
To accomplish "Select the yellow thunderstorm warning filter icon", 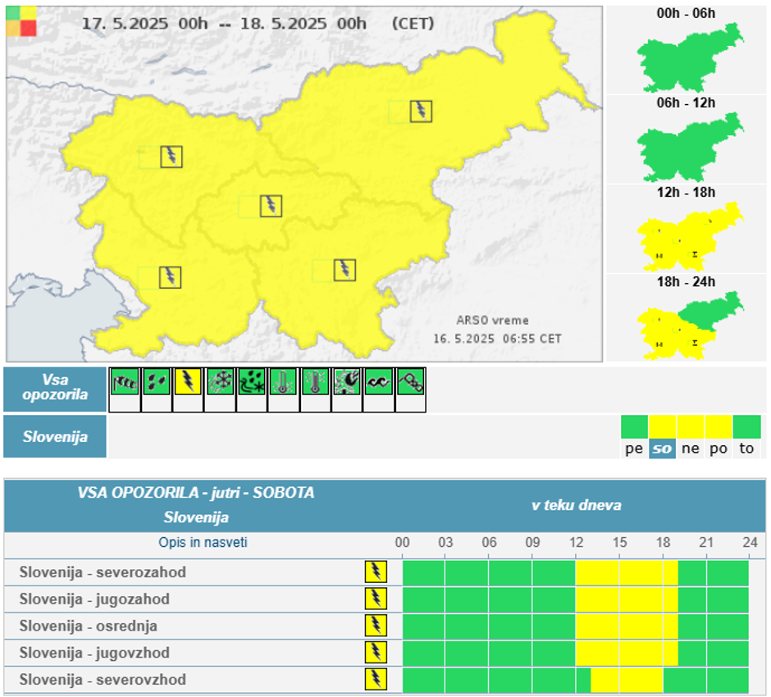I will [x=188, y=381].
